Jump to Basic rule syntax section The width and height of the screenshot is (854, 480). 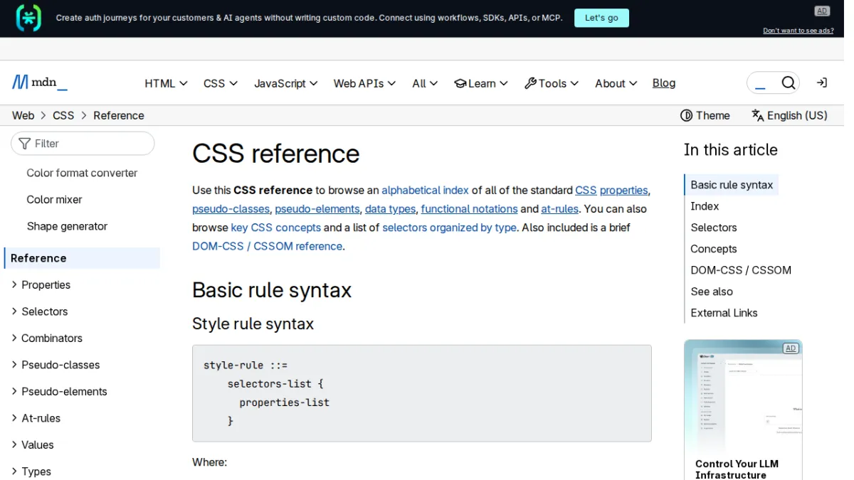click(732, 185)
